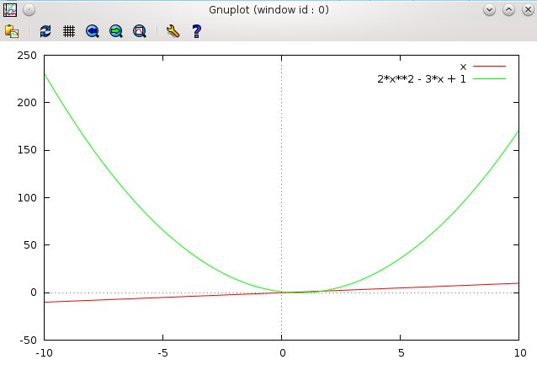Image resolution: width=537 pixels, height=365 pixels.
Task: Click the Replot refresh icon
Action: [x=45, y=31]
